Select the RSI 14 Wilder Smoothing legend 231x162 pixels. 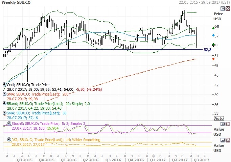[56, 140]
